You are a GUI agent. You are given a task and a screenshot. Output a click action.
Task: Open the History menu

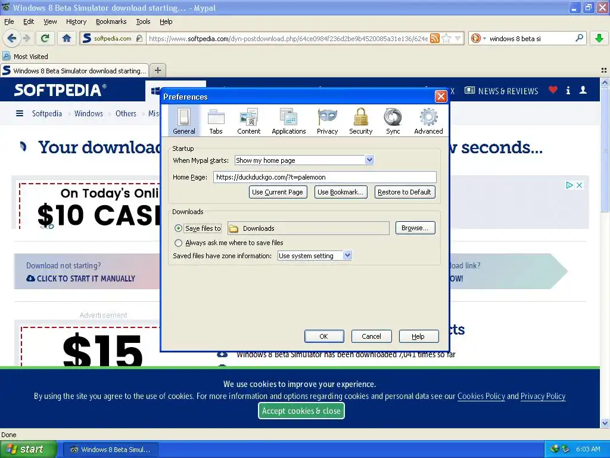click(76, 21)
